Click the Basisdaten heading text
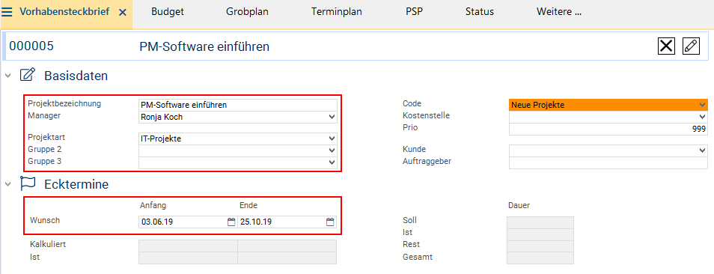Image resolution: width=714 pixels, height=274 pixels. (76, 76)
